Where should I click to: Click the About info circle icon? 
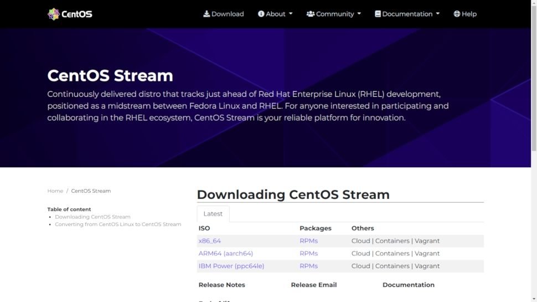coord(261,14)
